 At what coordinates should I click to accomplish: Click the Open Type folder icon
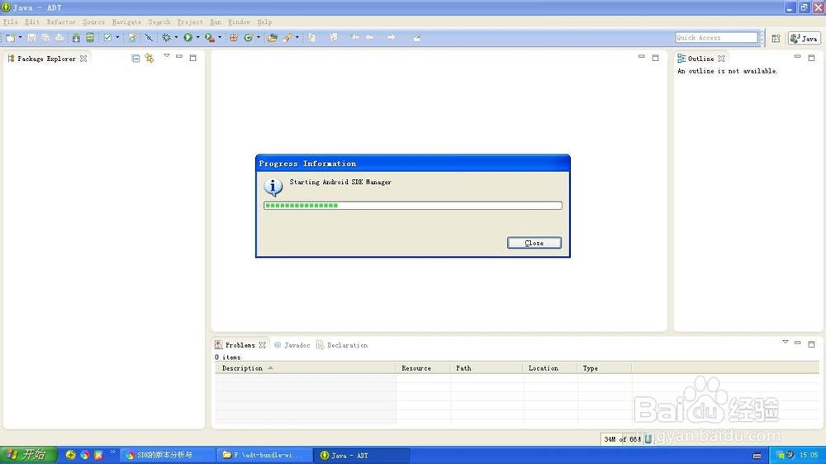[273, 37]
